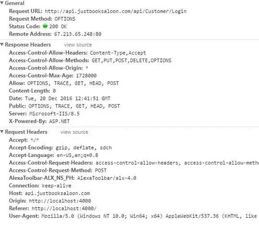The image size is (259, 237).
Task: Click the green status code indicator dot
Action: (x=45, y=26)
